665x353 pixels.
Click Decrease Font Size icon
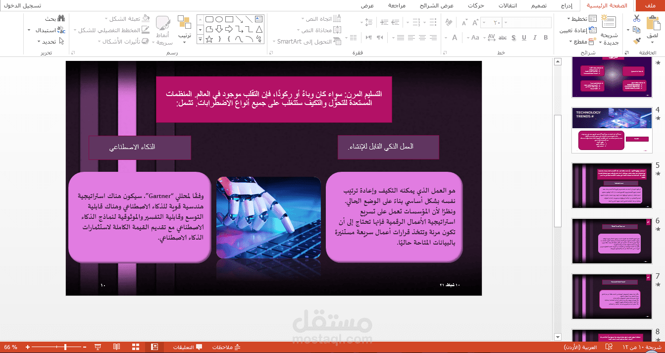pyautogui.click(x=464, y=22)
